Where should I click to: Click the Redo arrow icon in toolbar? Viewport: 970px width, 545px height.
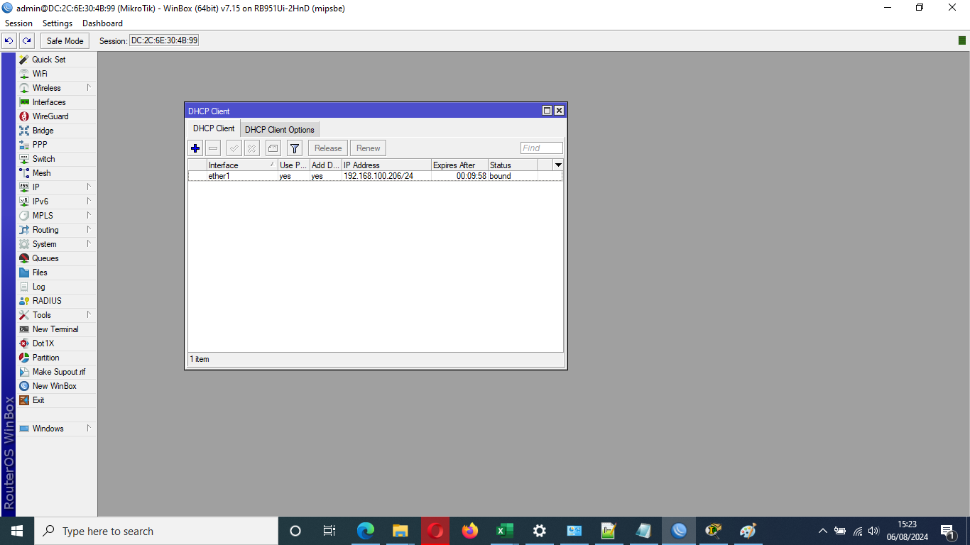(27, 40)
